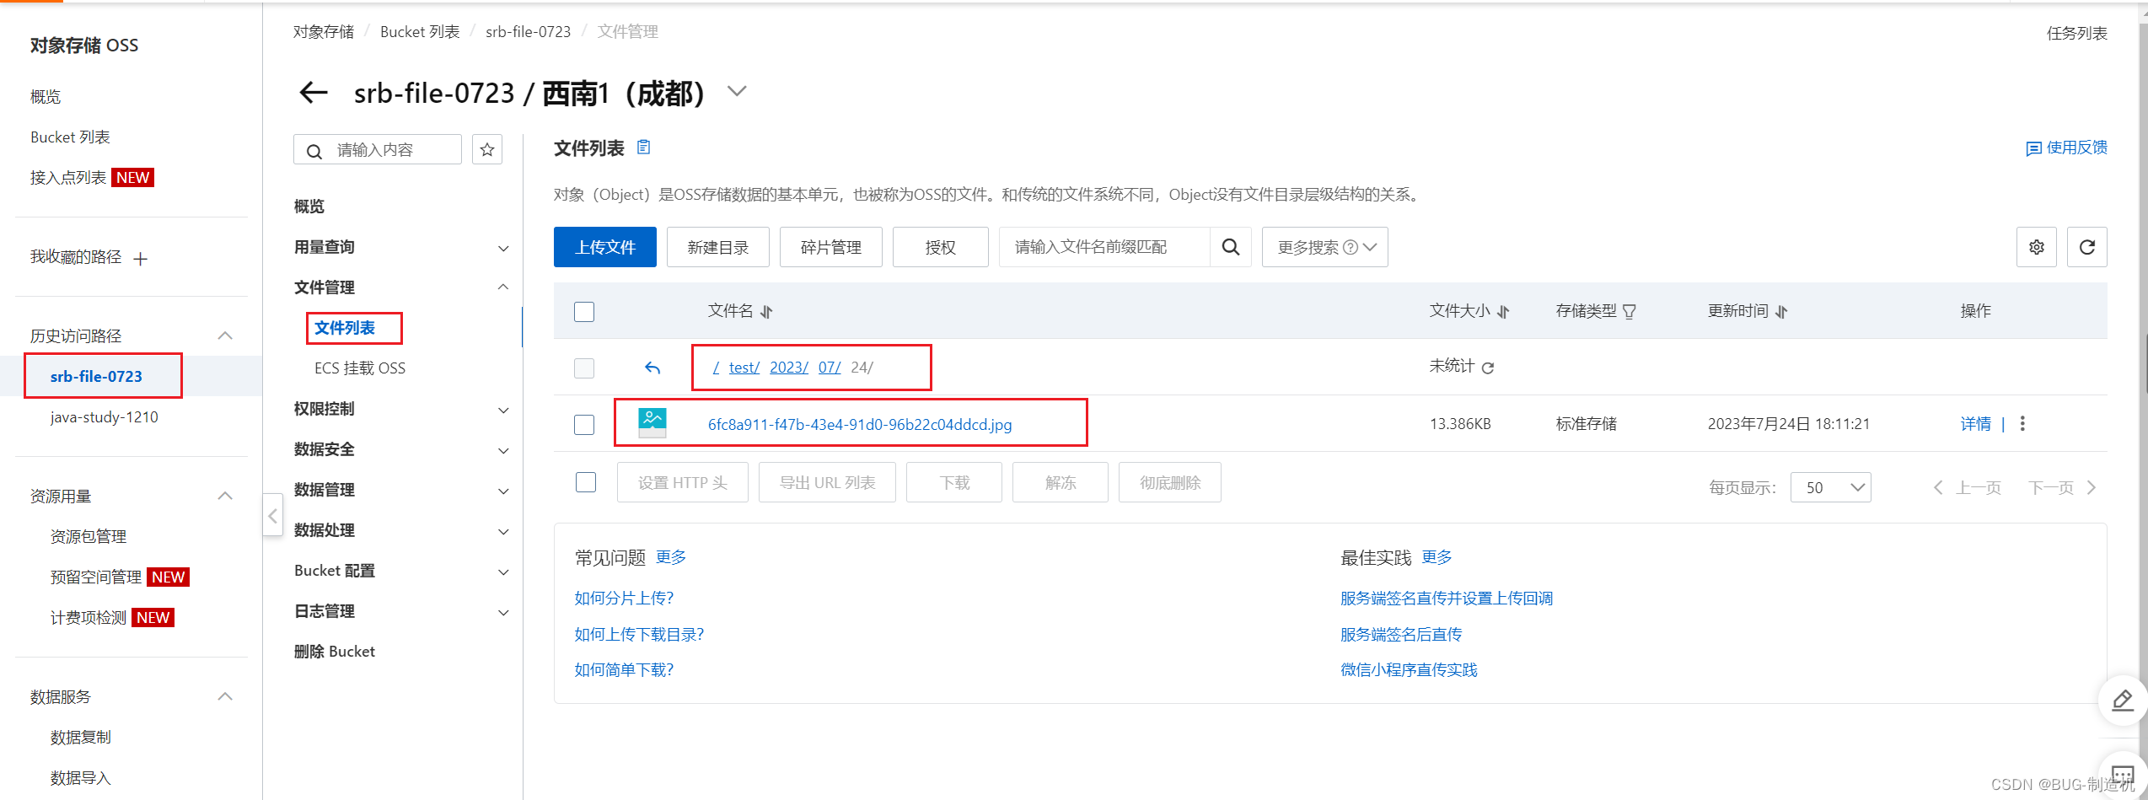Expand the 日志管理 menu section

click(x=503, y=613)
